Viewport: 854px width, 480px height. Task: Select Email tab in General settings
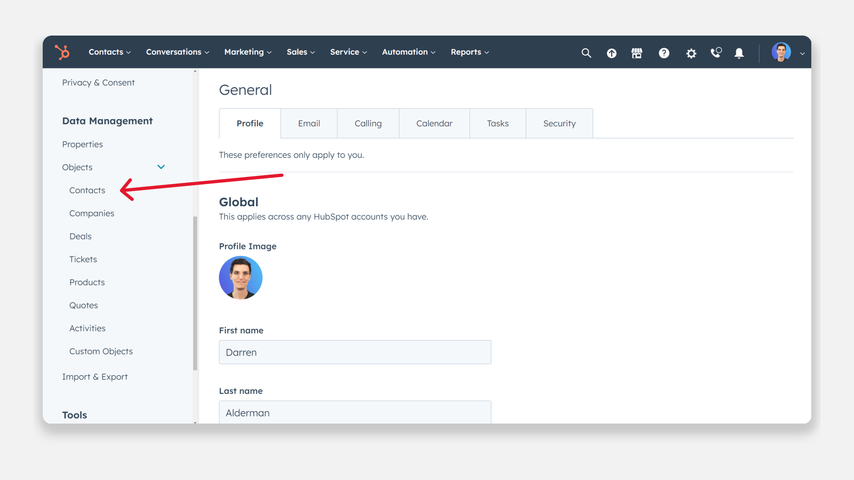(309, 124)
